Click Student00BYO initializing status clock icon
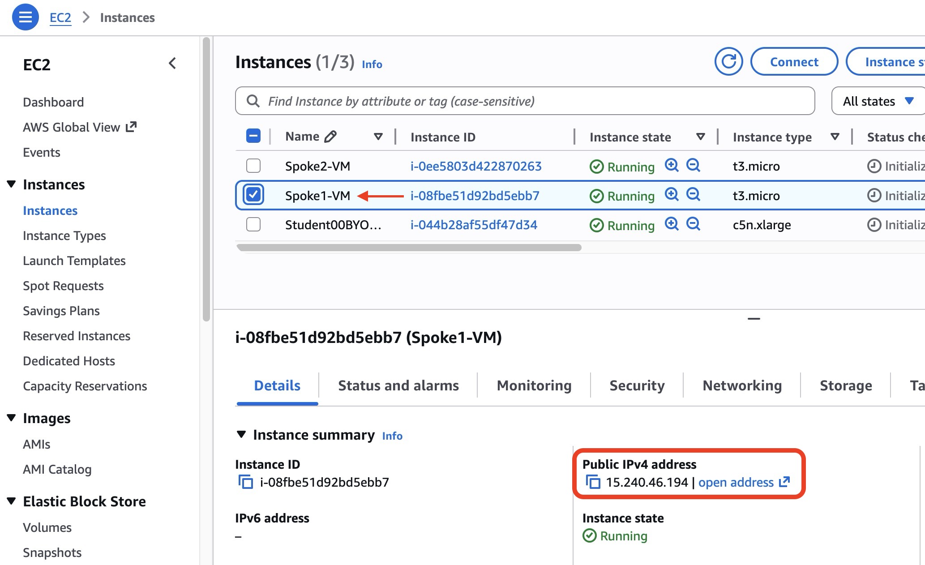Image resolution: width=925 pixels, height=565 pixels. [874, 225]
